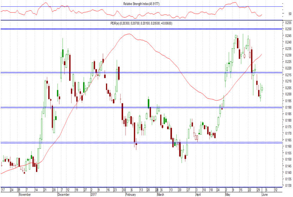Click date label 29 on time axis
Image resolution: width=293 pixels, height=197 pixels.
(258, 190)
